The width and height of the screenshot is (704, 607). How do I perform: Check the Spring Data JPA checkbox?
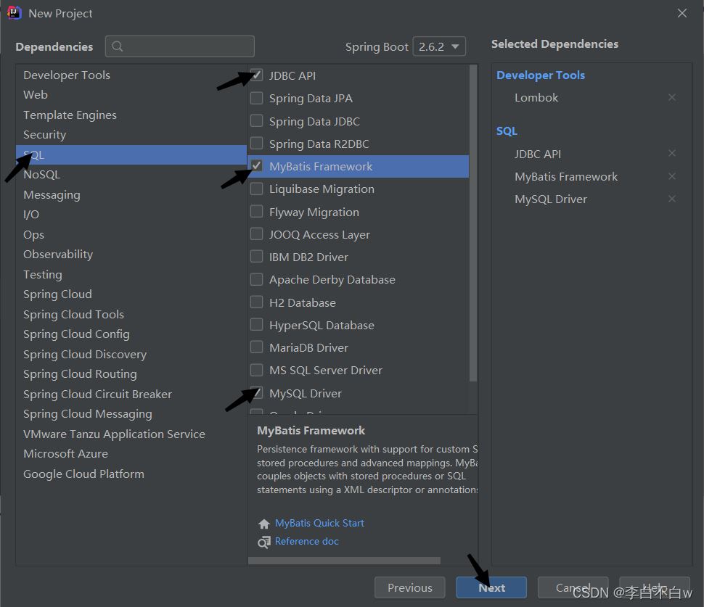pos(256,98)
